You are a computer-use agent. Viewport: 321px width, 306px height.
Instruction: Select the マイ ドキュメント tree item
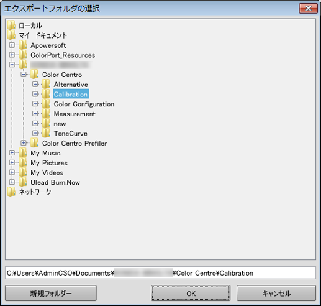(43, 35)
